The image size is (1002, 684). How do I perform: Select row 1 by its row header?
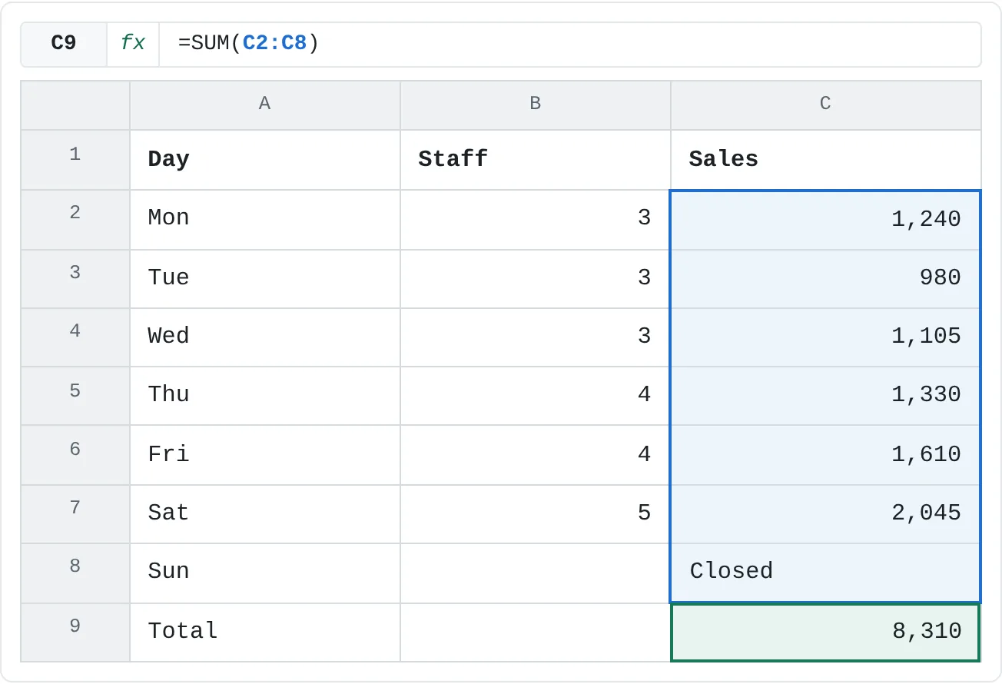click(x=75, y=160)
